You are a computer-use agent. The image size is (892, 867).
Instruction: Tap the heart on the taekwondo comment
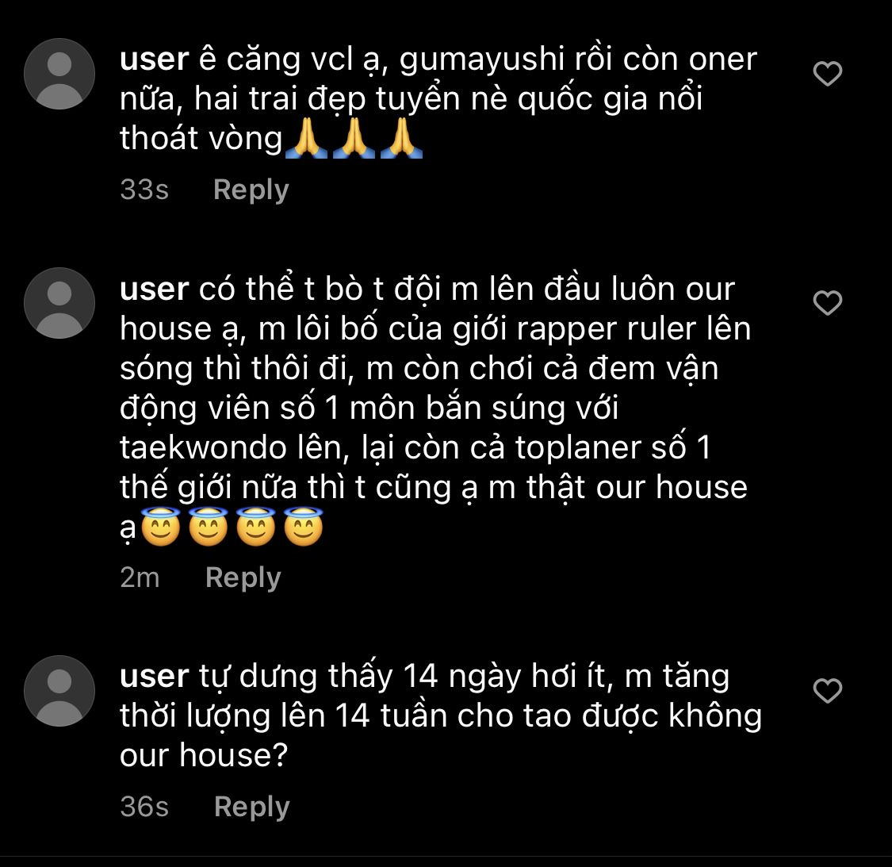click(827, 303)
